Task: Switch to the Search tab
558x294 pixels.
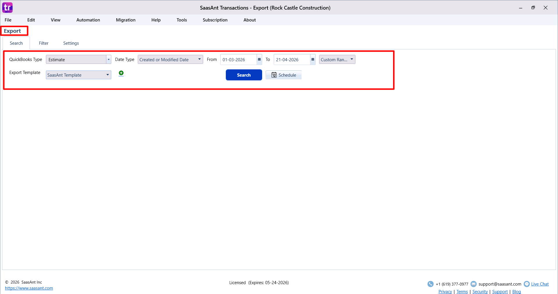Action: pos(16,43)
